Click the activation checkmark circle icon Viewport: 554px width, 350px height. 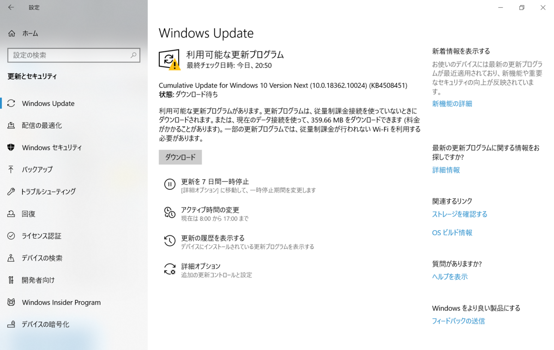click(x=12, y=236)
